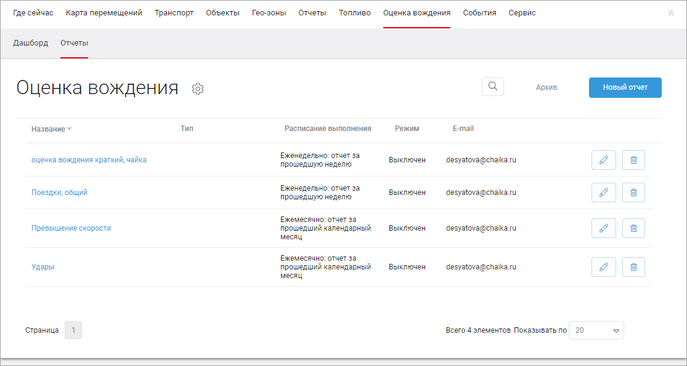The height and width of the screenshot is (366, 687).
Task: Click the 'E-mail' column header
Action: click(463, 129)
